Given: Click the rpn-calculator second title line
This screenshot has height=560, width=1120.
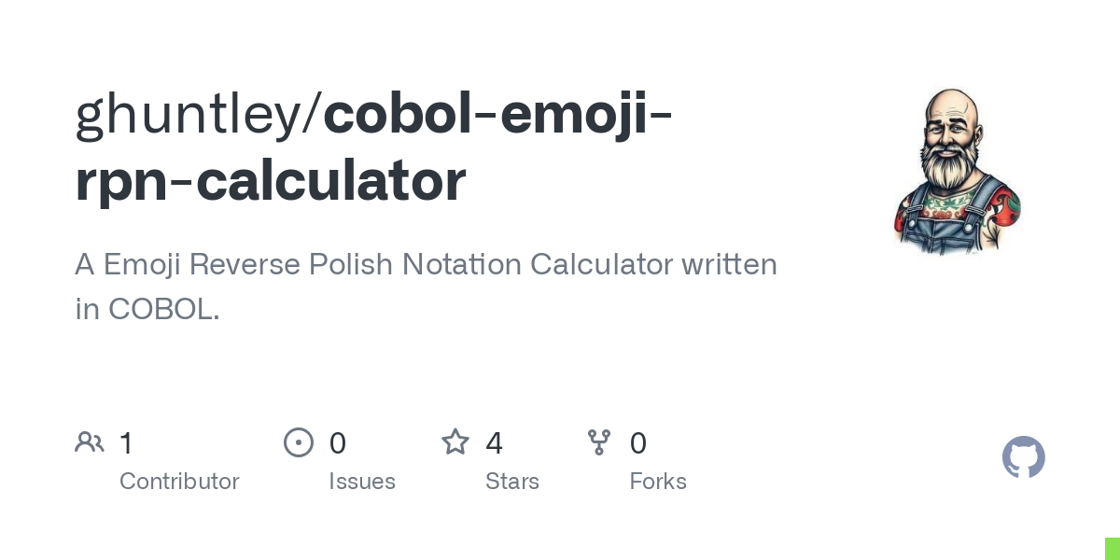Looking at the screenshot, I should pos(270,182).
